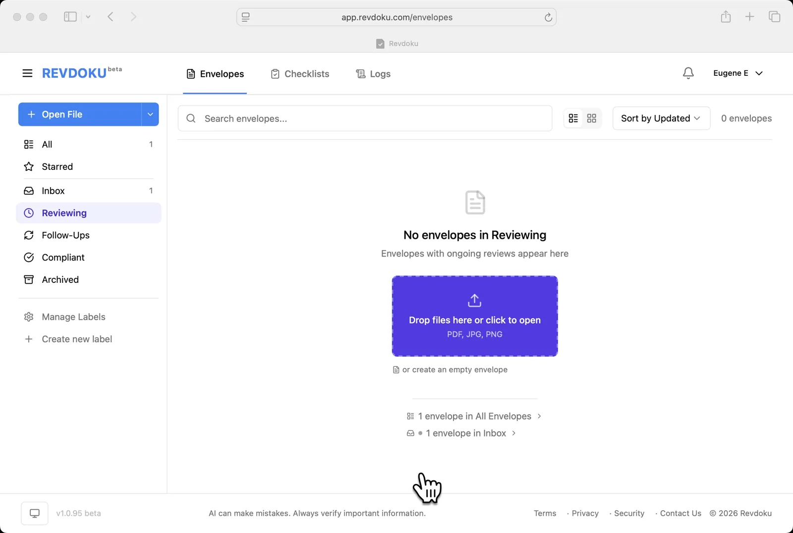793x533 pixels.
Task: Click the Manage Labels gear icon
Action: 28,317
